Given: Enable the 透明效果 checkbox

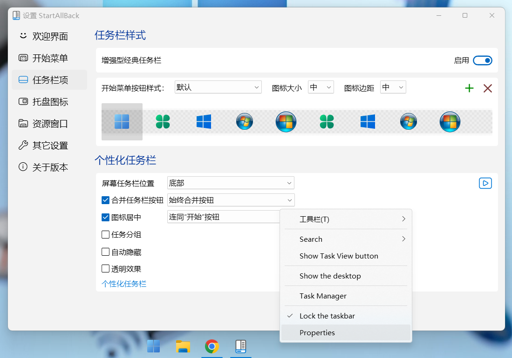Looking at the screenshot, I should click(x=105, y=269).
